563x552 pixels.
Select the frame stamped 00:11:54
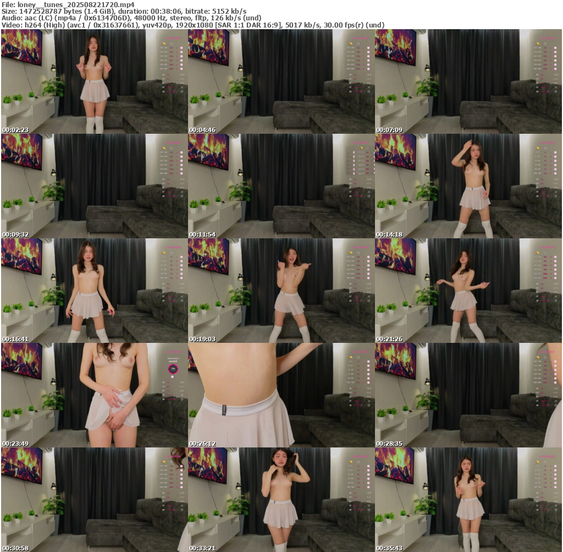[x=281, y=186]
